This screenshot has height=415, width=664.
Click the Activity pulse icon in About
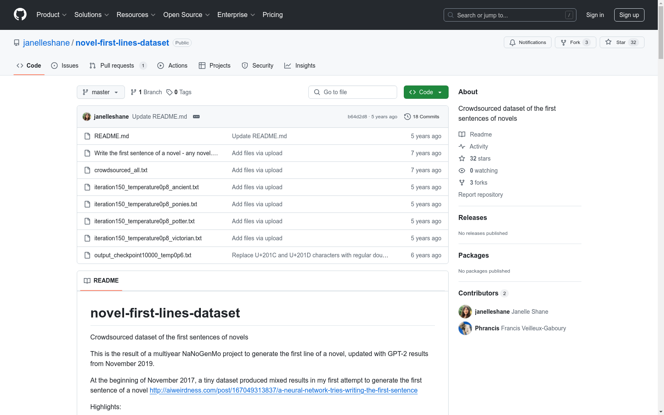click(x=462, y=146)
